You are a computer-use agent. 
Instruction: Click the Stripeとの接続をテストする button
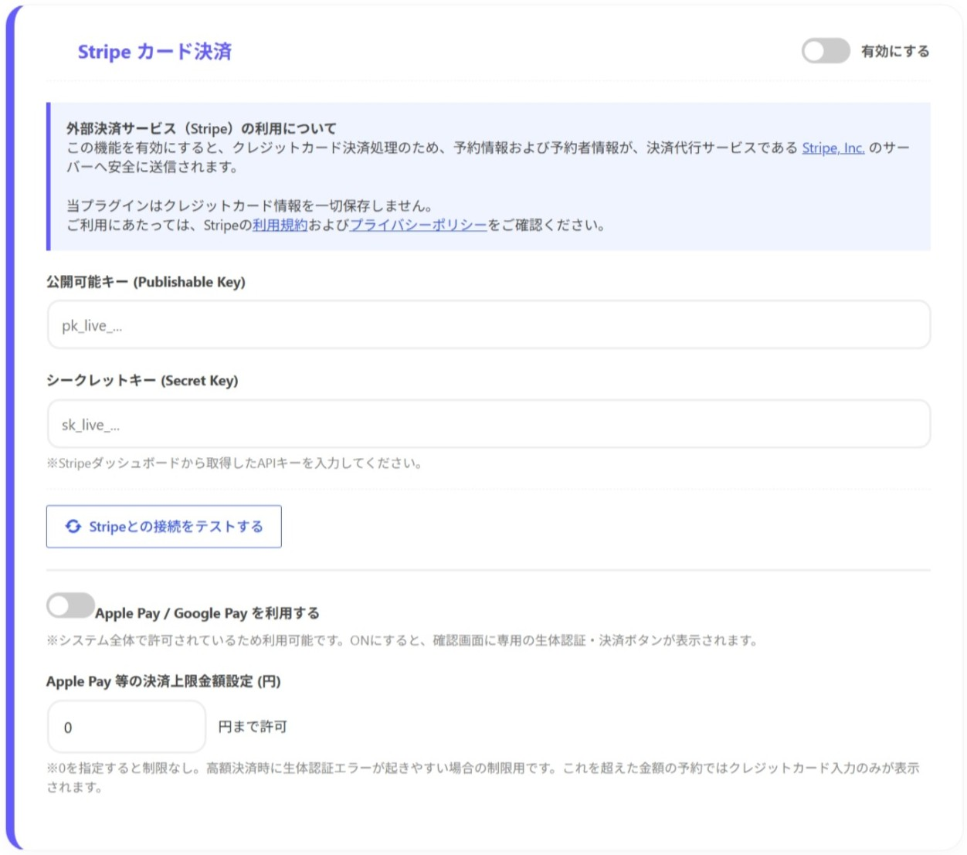click(164, 527)
